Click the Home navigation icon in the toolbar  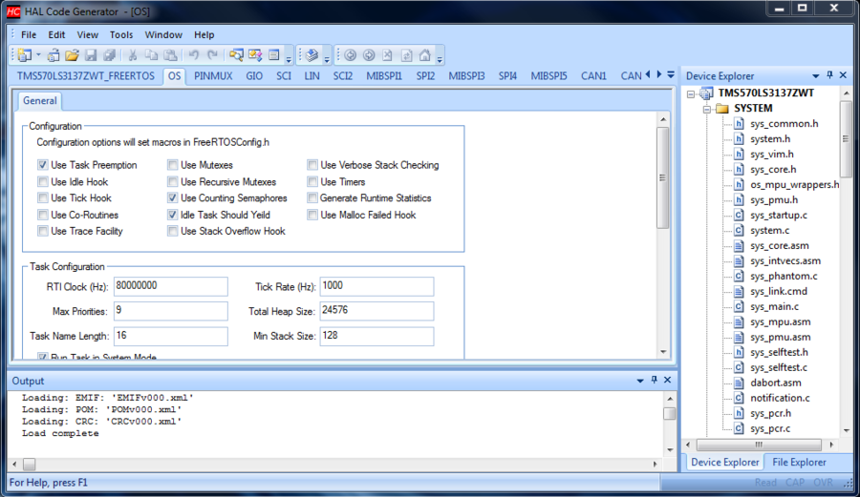pyautogui.click(x=424, y=55)
